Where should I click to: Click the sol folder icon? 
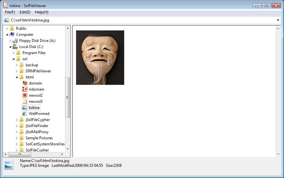pyautogui.click(x=18, y=59)
